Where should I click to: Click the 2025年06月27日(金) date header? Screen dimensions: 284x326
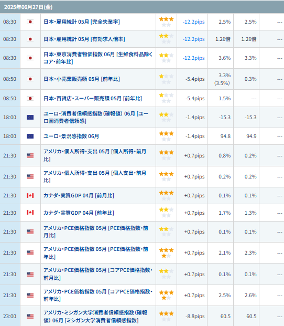[28, 7]
